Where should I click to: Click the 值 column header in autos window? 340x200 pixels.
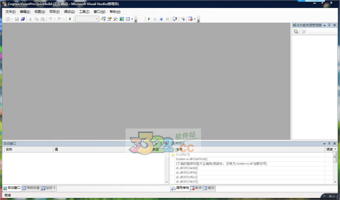click(102, 149)
